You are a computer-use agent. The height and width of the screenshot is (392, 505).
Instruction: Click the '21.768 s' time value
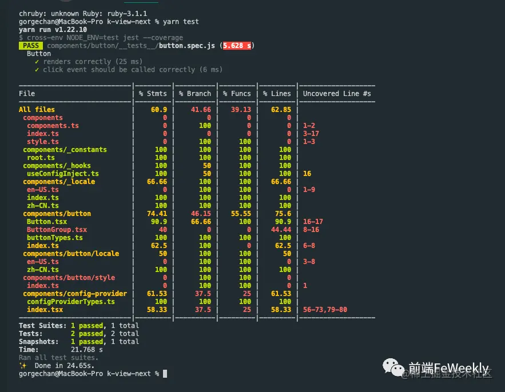(x=87, y=350)
